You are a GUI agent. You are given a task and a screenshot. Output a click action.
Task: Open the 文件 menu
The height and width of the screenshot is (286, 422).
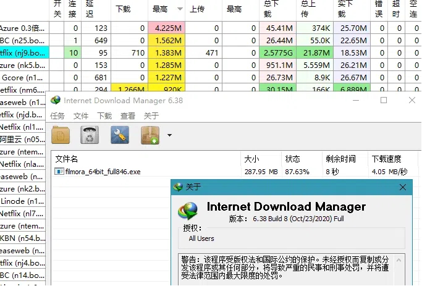(x=81, y=116)
